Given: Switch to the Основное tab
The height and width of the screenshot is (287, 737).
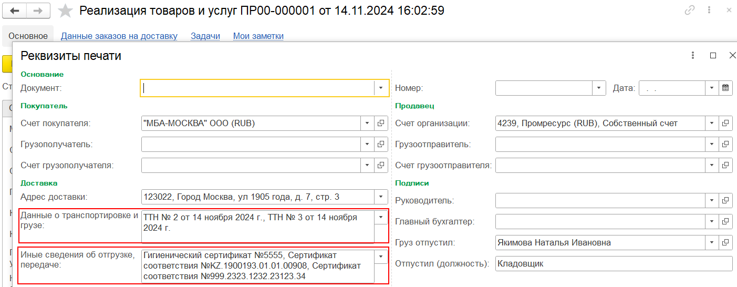Looking at the screenshot, I should 28,36.
